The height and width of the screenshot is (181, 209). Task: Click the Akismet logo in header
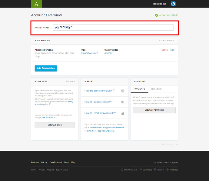[x=36, y=4]
